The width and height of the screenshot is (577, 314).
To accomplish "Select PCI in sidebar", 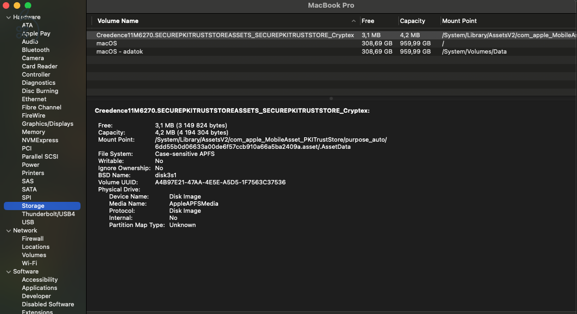I will coord(26,148).
